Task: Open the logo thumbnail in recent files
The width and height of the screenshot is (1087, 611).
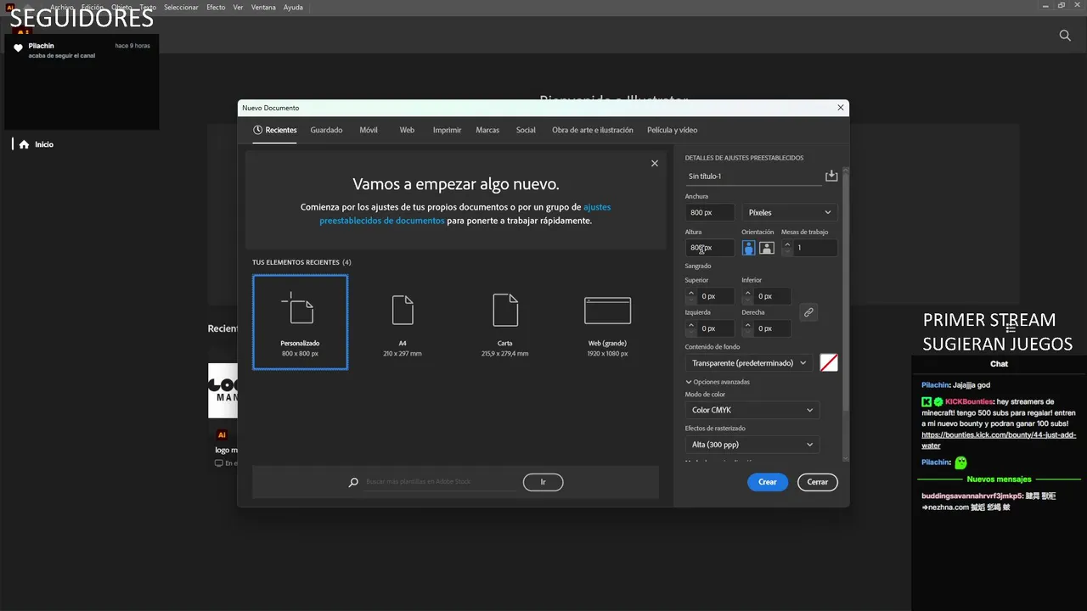Action: [223, 390]
